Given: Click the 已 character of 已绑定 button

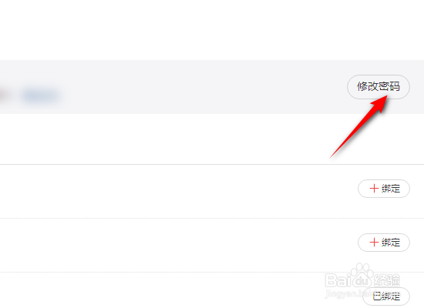Looking at the screenshot, I should tap(377, 296).
